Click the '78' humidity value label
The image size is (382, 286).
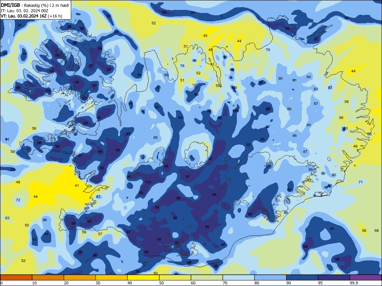[x=182, y=66]
